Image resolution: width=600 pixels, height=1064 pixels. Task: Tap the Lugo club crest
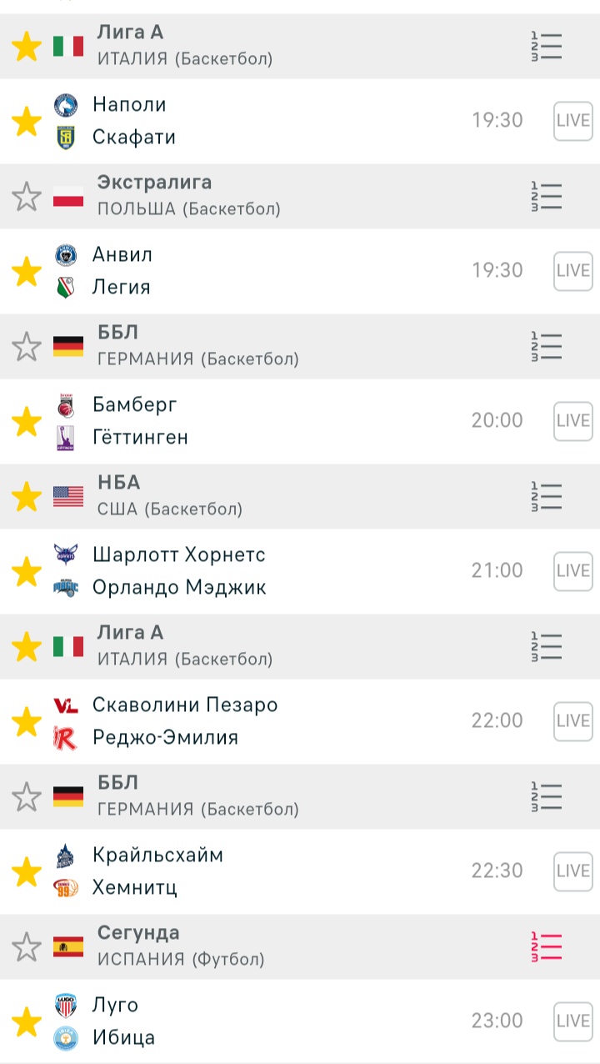pyautogui.click(x=65, y=1005)
